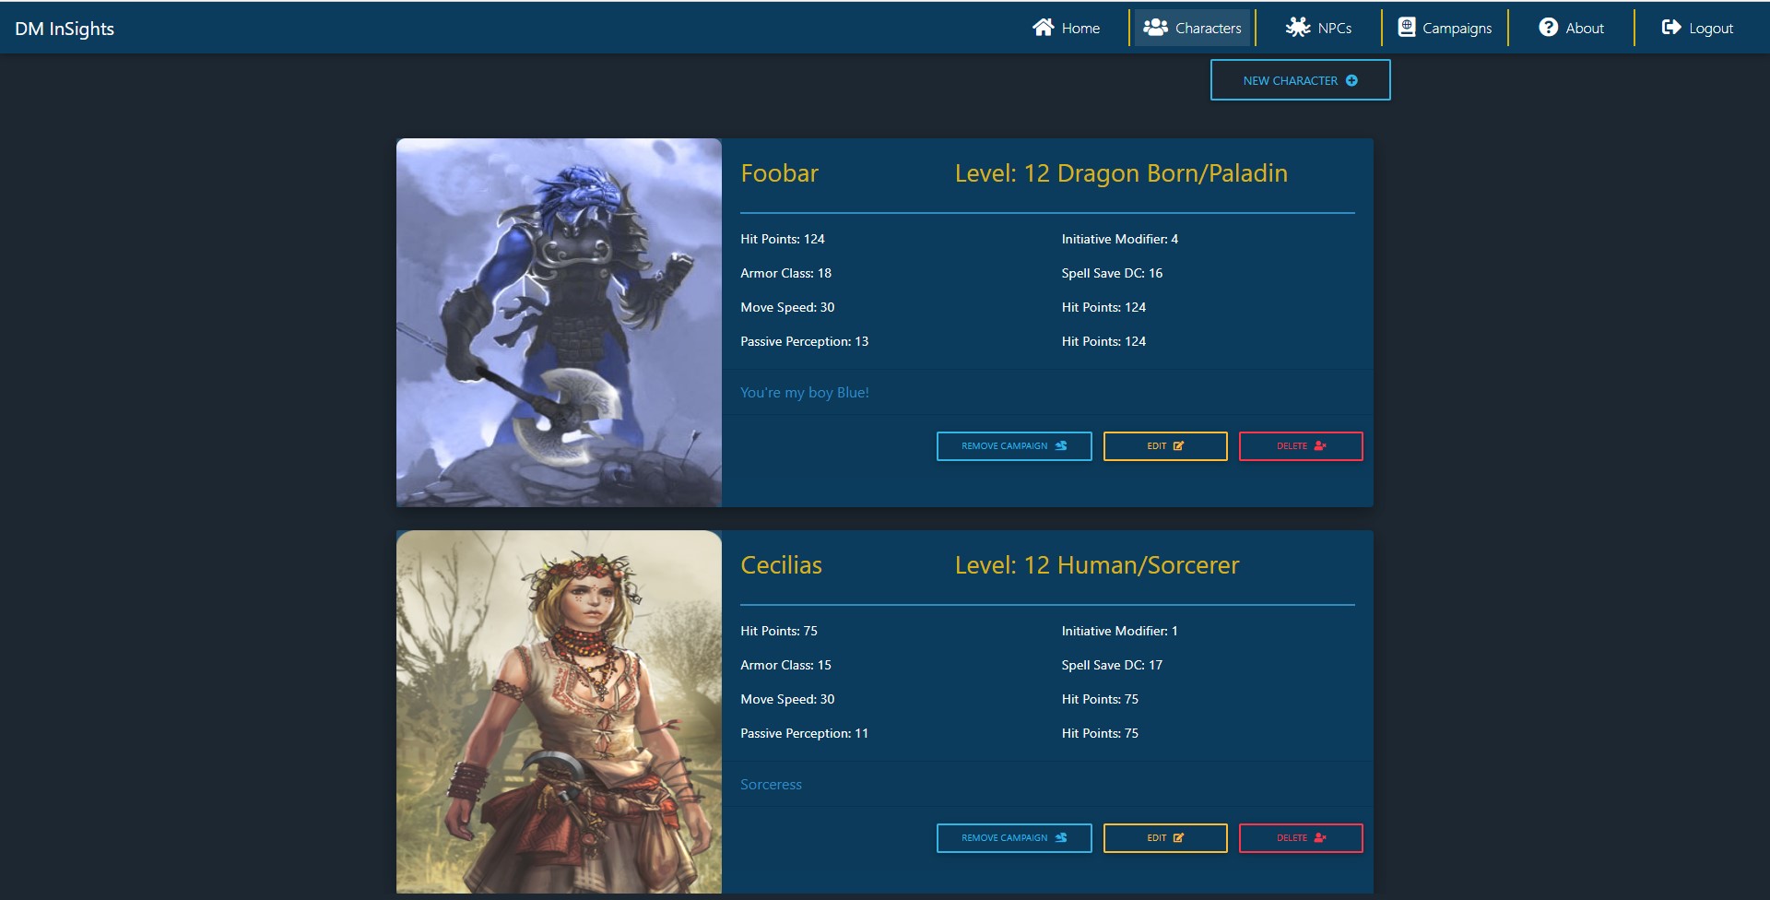Open the Characters nav item
Image resolution: width=1770 pixels, height=900 pixels.
[1192, 28]
